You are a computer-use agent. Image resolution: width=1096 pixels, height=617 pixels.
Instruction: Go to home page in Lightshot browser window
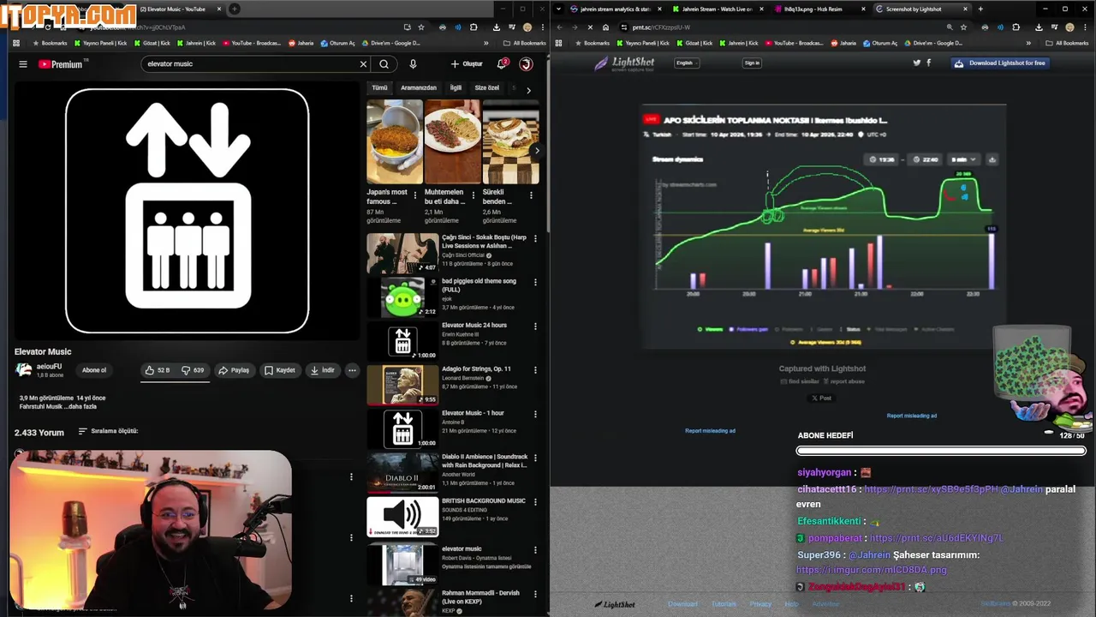pyautogui.click(x=605, y=27)
